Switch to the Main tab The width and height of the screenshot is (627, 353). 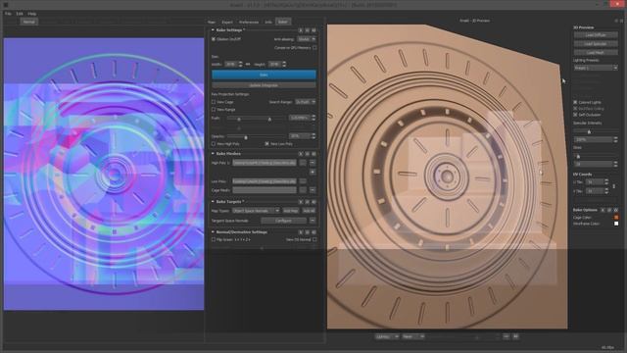pyautogui.click(x=212, y=22)
